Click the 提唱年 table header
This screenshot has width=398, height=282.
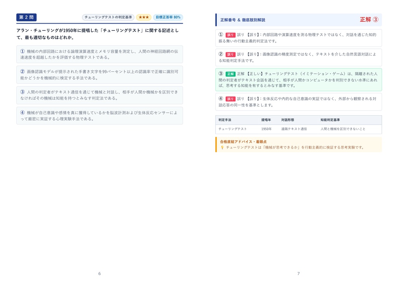[266, 120]
